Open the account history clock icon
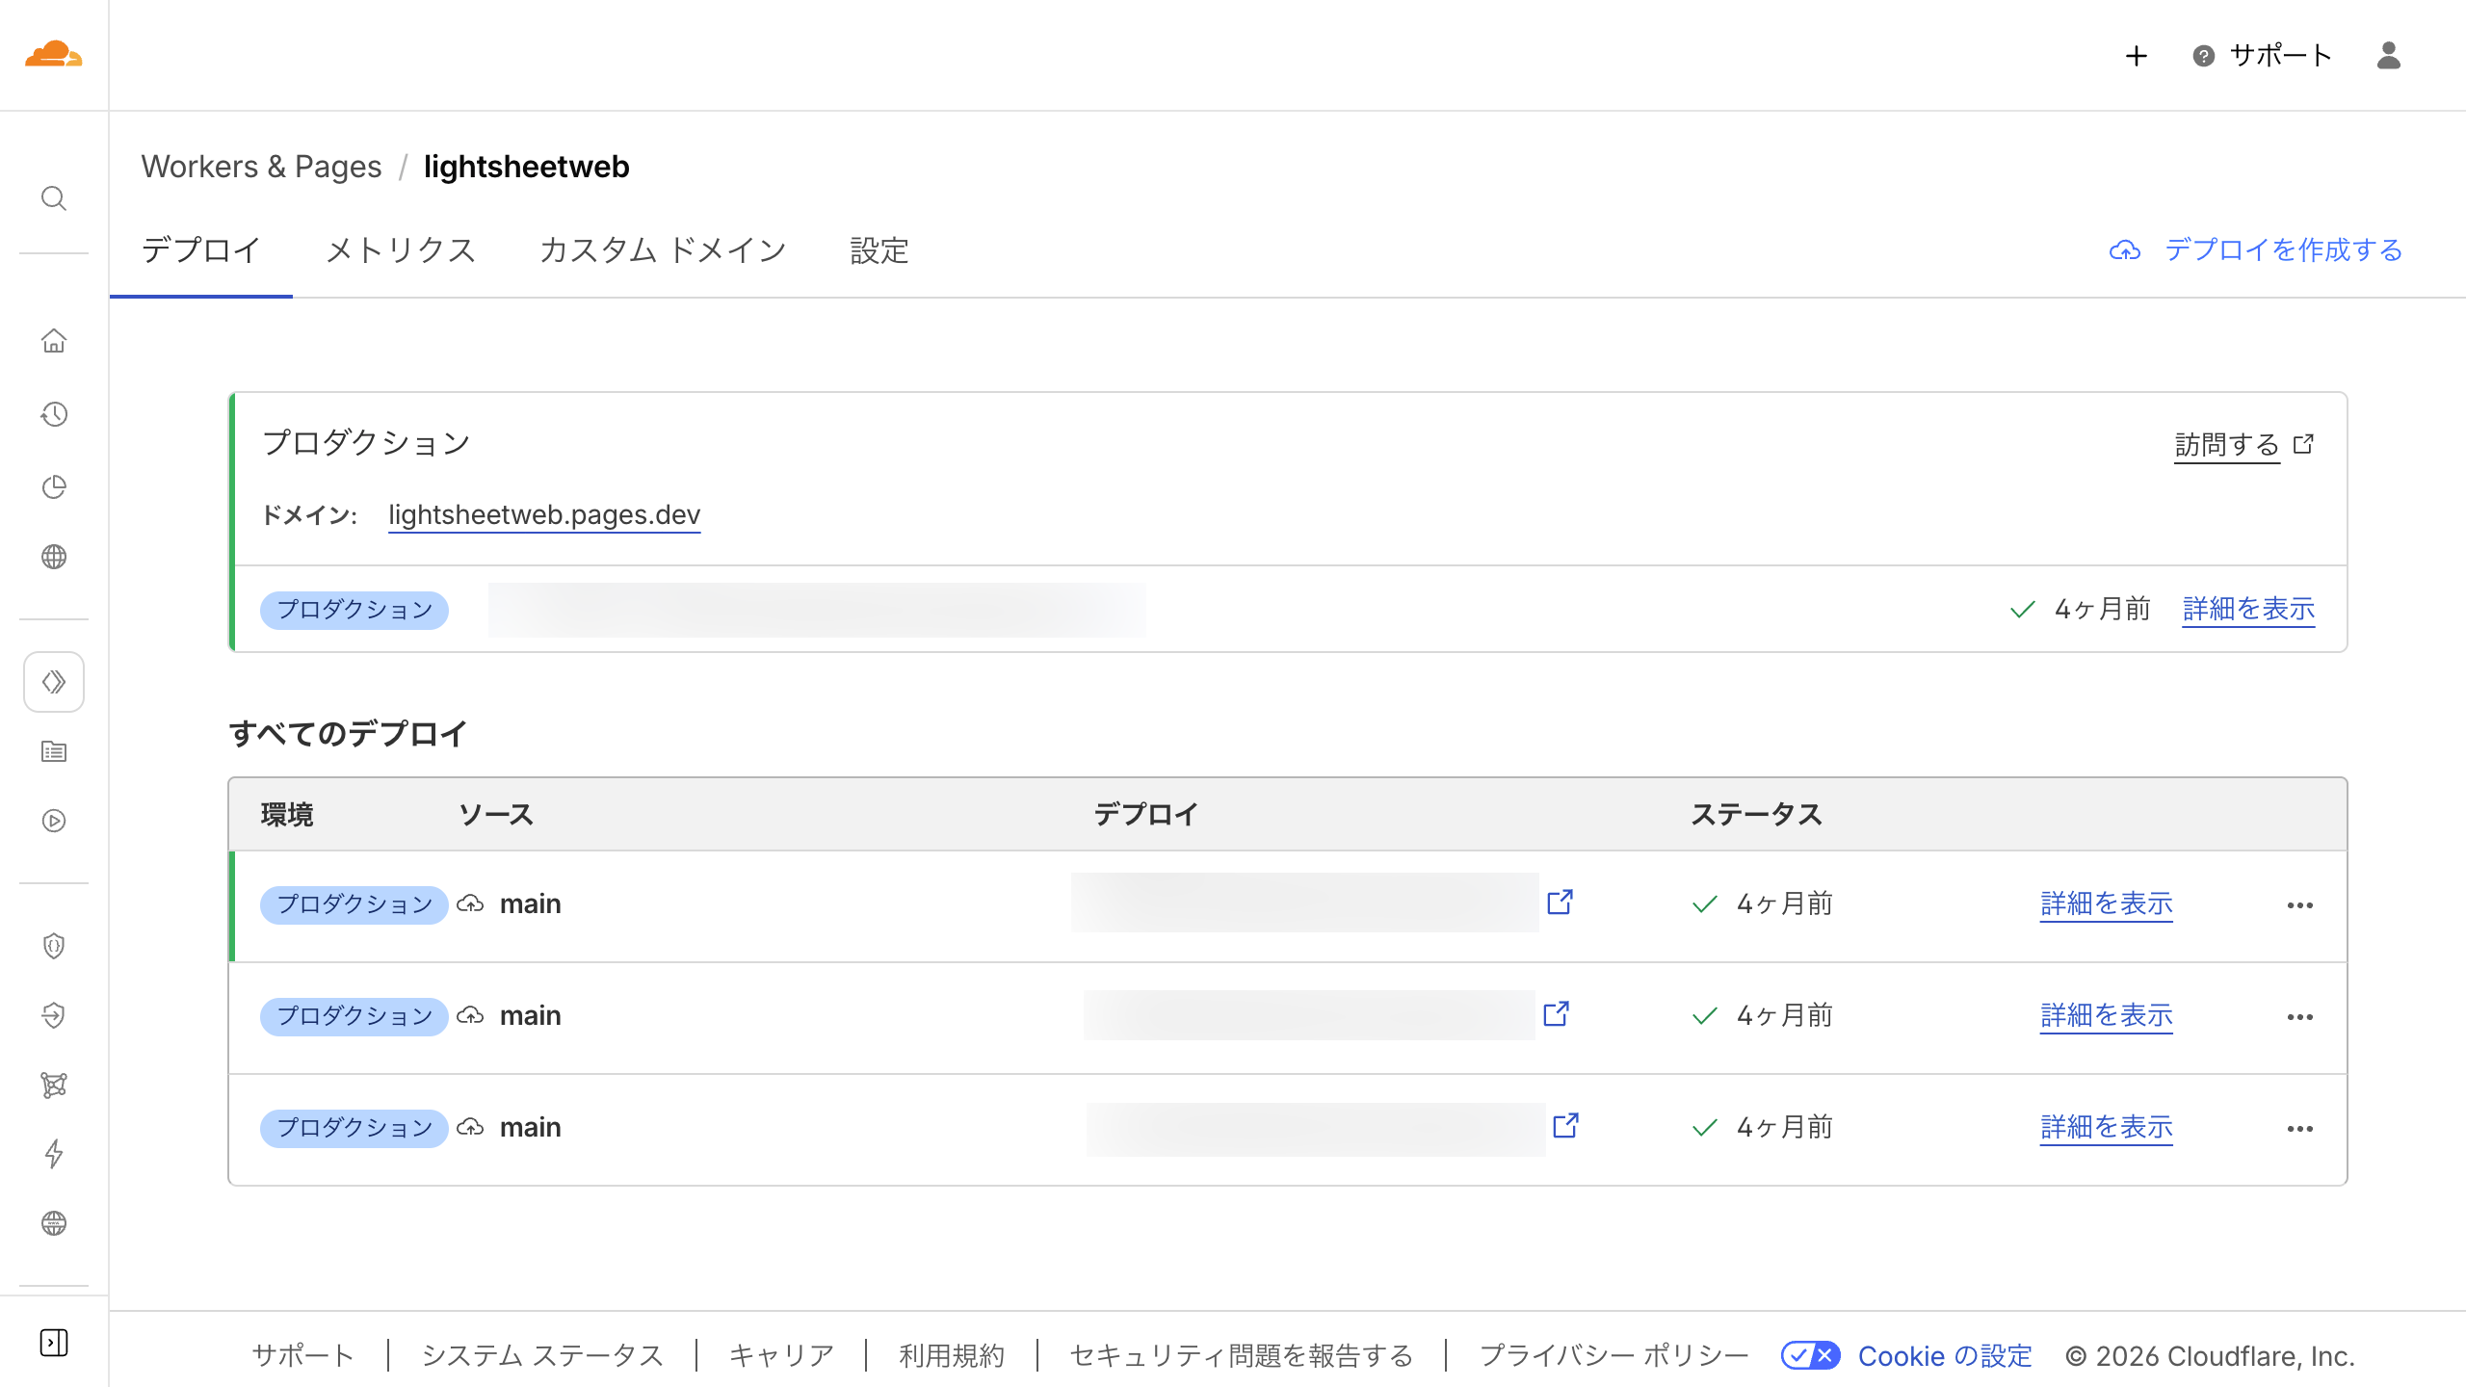 pos(54,414)
